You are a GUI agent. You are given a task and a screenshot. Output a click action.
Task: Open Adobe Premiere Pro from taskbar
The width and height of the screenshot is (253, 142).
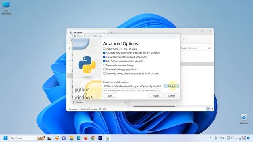click(100, 138)
